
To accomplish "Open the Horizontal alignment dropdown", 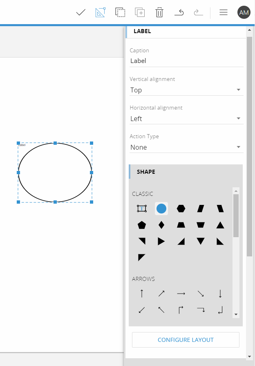I will 186,119.
